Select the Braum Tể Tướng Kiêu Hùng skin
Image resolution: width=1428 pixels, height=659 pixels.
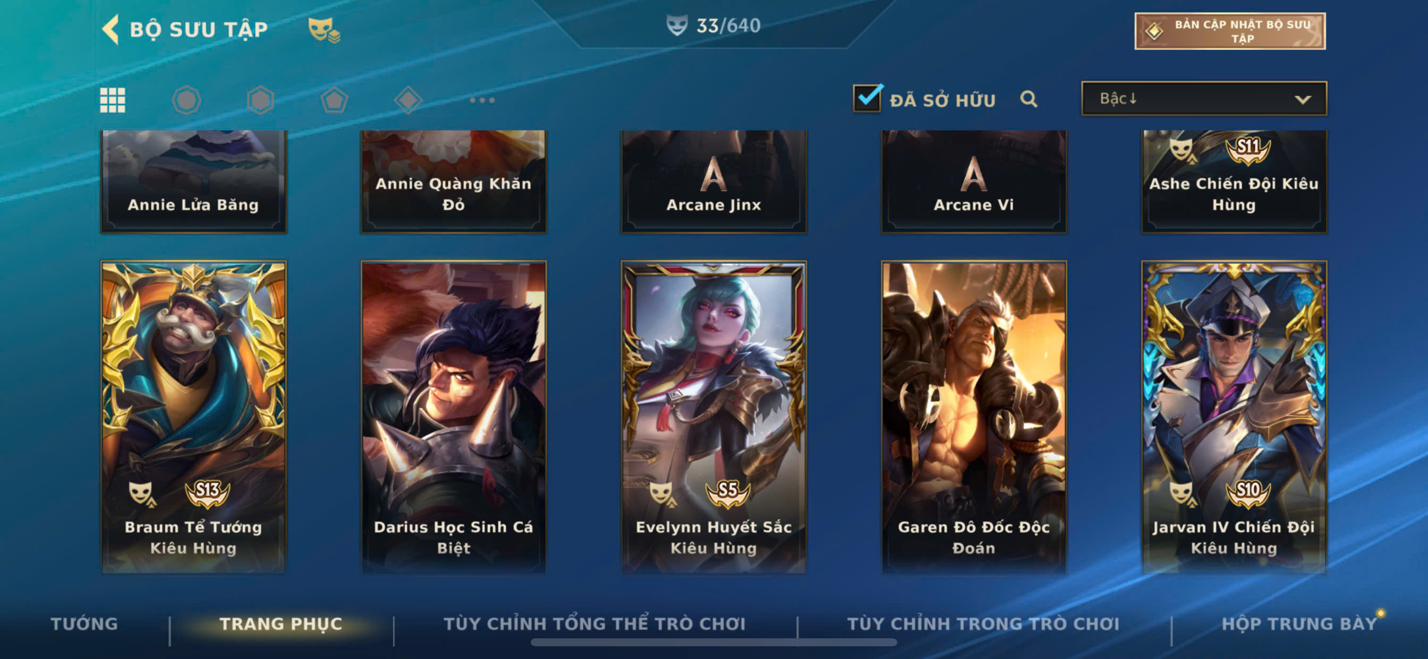click(x=193, y=417)
